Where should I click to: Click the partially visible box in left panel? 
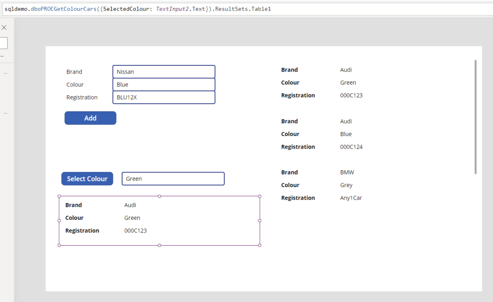[3, 43]
